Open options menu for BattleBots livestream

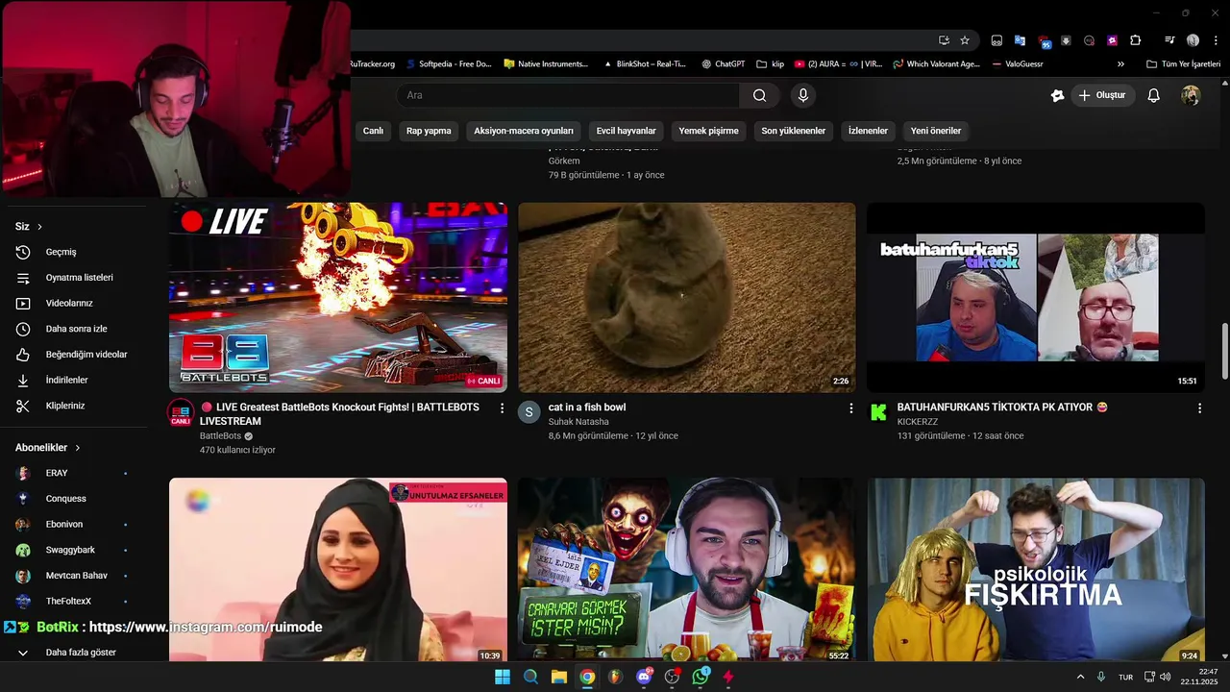tap(502, 408)
